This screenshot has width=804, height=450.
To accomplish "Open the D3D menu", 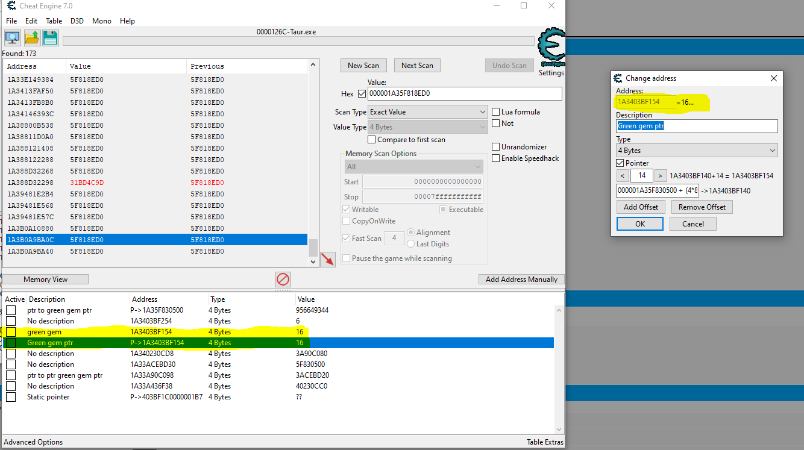I will (x=77, y=21).
